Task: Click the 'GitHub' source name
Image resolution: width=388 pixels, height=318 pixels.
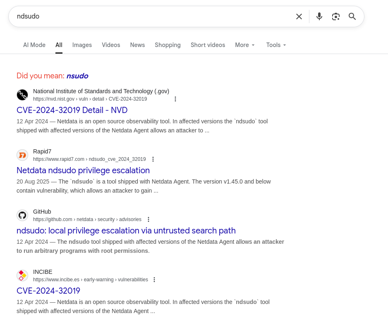Action: click(42, 212)
